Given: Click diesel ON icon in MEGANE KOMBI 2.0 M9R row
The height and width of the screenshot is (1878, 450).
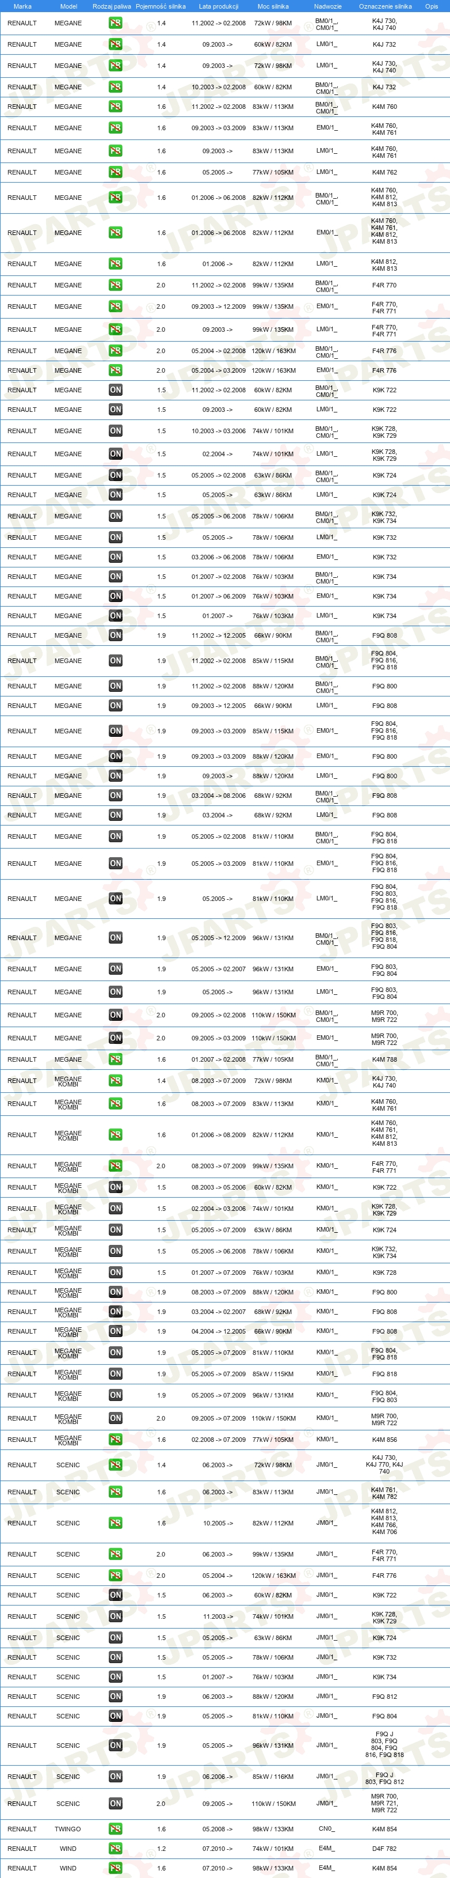Looking at the screenshot, I should [x=115, y=1418].
